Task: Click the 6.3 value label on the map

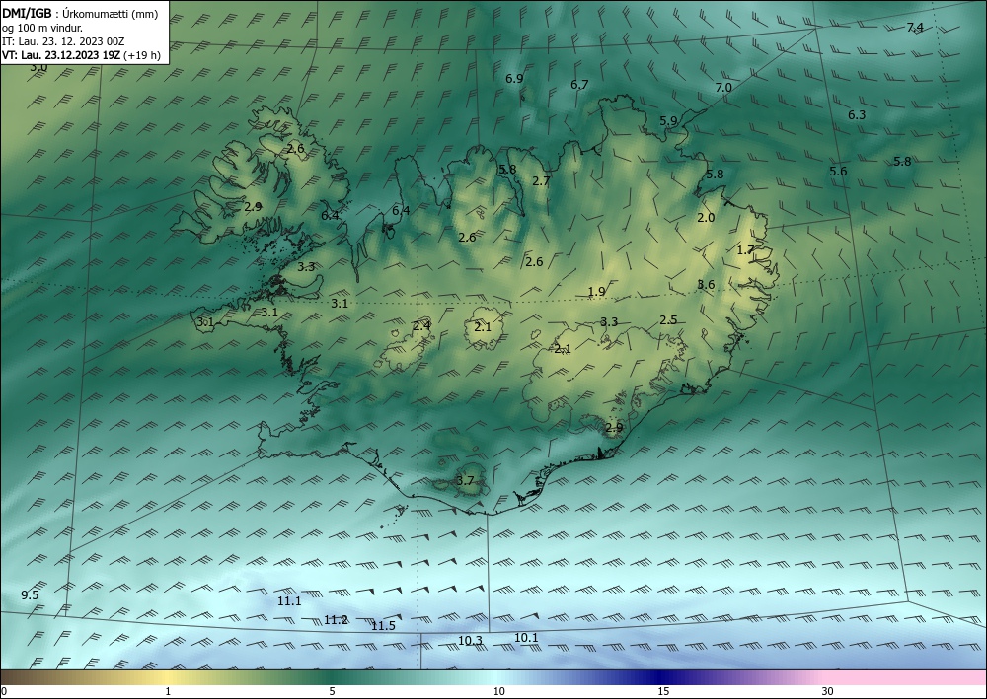Action: point(856,115)
